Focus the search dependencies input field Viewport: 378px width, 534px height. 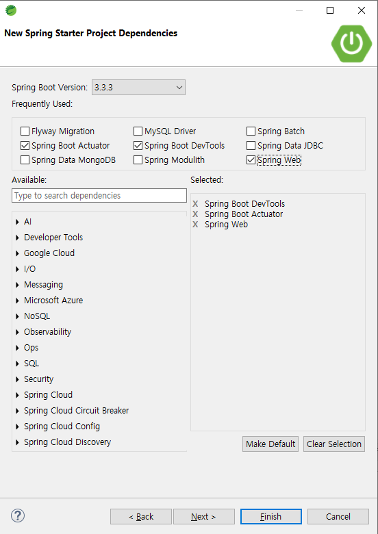(99, 196)
